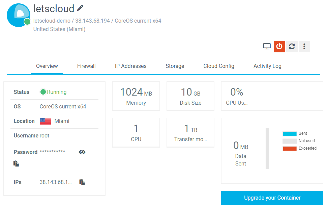Click the letscloud container avatar logo
Screen dimensions: 327x205
(18, 15)
